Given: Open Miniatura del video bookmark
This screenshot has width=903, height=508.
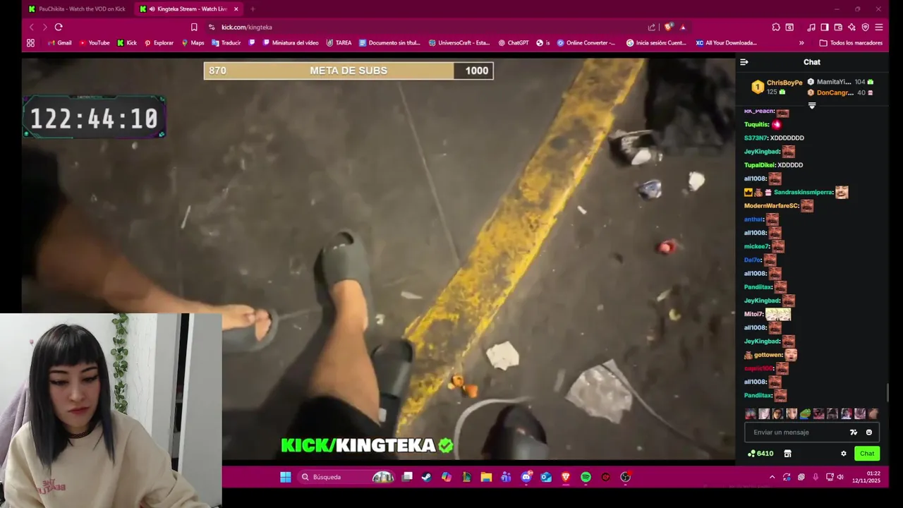Looking at the screenshot, I should 291,42.
